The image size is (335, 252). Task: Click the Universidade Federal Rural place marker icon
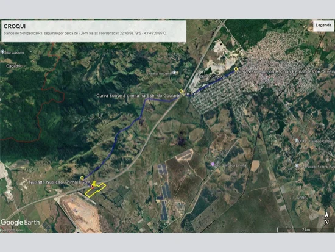tap(297, 166)
